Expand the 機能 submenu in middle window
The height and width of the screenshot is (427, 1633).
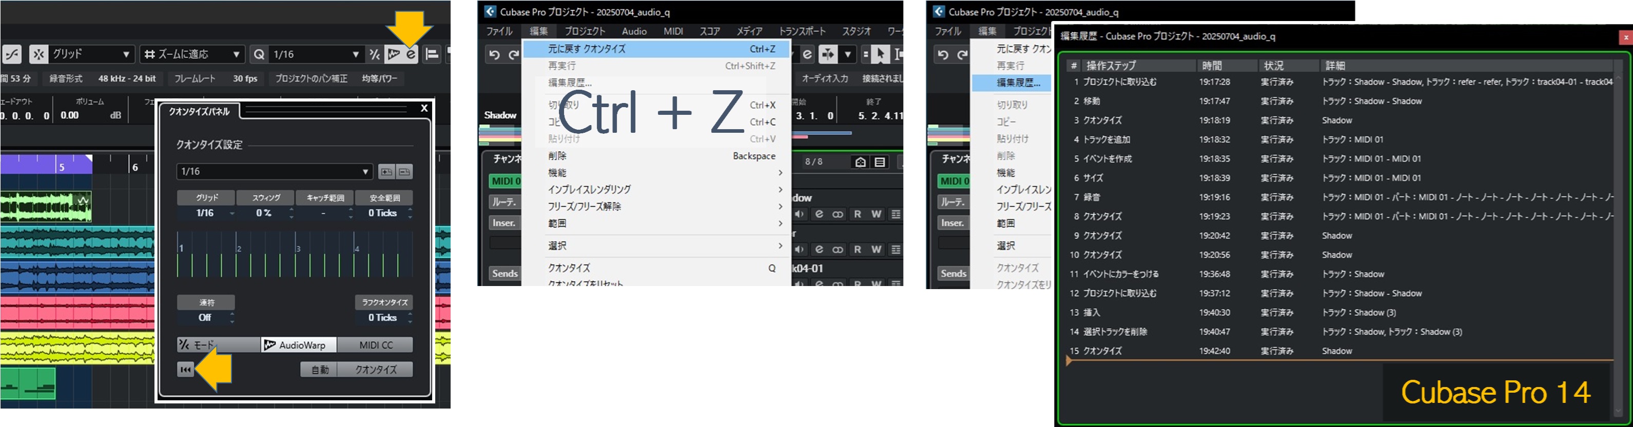point(656,172)
